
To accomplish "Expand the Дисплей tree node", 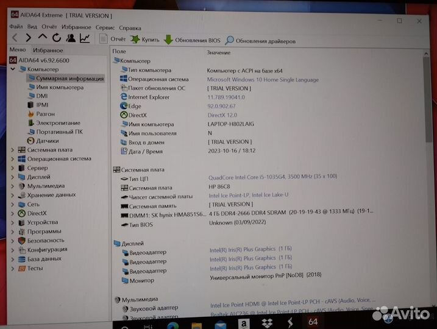I will pyautogui.click(x=13, y=177).
